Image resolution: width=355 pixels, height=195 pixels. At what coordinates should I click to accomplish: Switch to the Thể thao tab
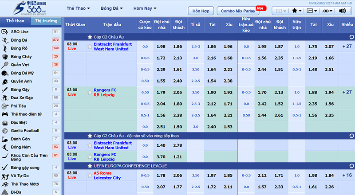pyautogui.click(x=15, y=21)
